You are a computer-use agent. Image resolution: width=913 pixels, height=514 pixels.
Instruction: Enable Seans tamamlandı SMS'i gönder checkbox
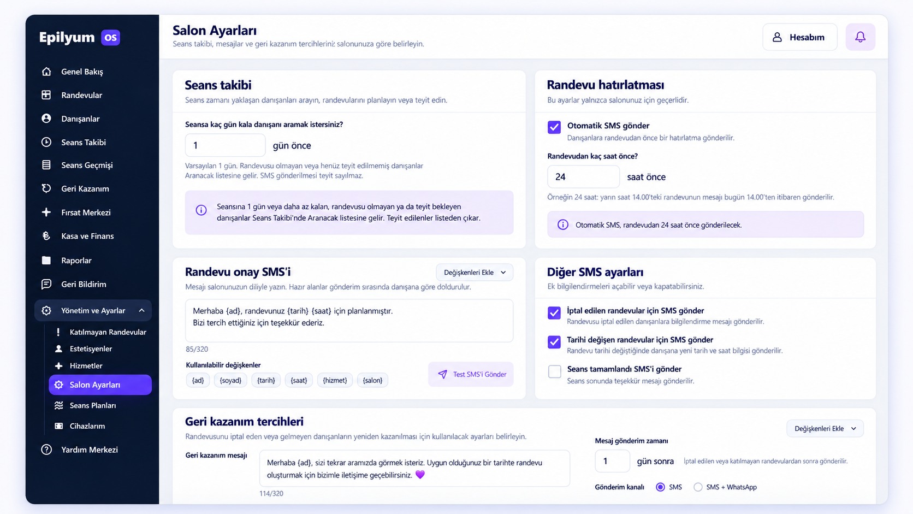click(554, 371)
